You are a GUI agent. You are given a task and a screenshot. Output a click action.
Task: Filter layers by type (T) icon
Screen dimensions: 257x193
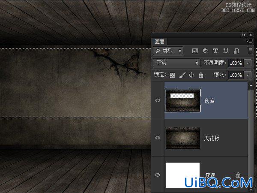click(x=215, y=51)
